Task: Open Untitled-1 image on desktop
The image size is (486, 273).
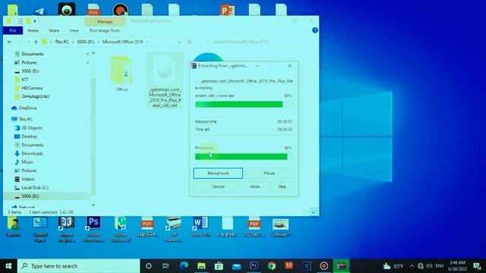Action: point(280,227)
